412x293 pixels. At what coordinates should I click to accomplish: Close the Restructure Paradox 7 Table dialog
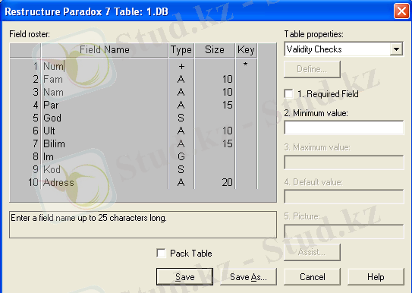[x=401, y=11]
